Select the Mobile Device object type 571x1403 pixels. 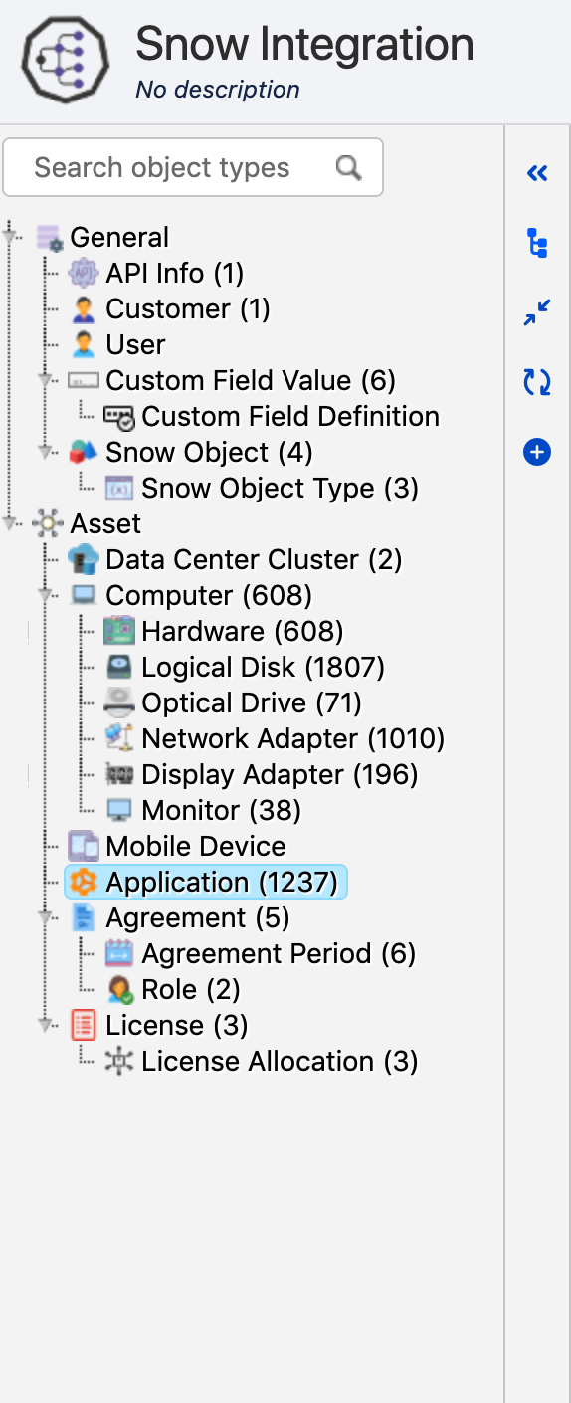[196, 846]
